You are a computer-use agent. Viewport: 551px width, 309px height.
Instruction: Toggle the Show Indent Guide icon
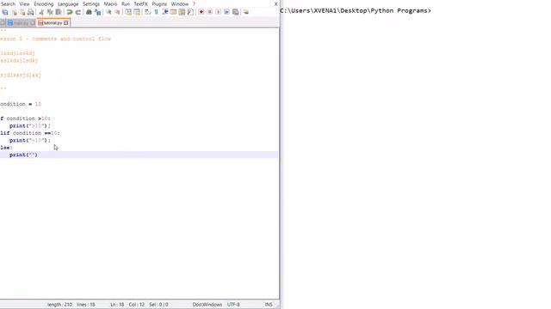(164, 12)
